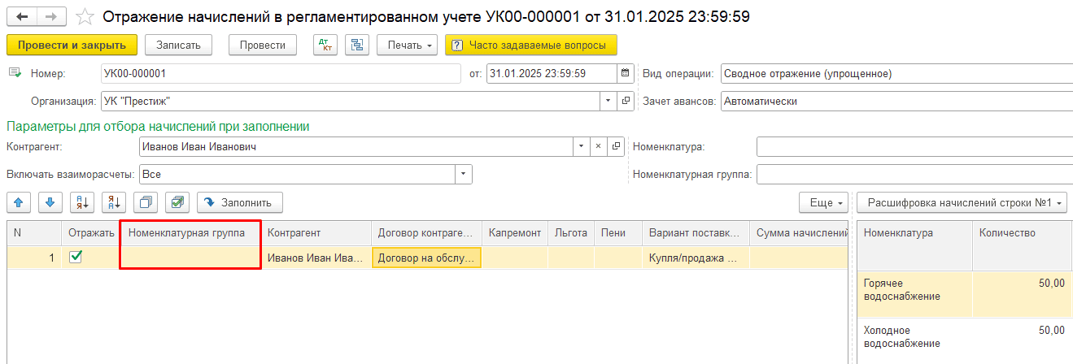Open the Контрагент dropdown list

(581, 147)
